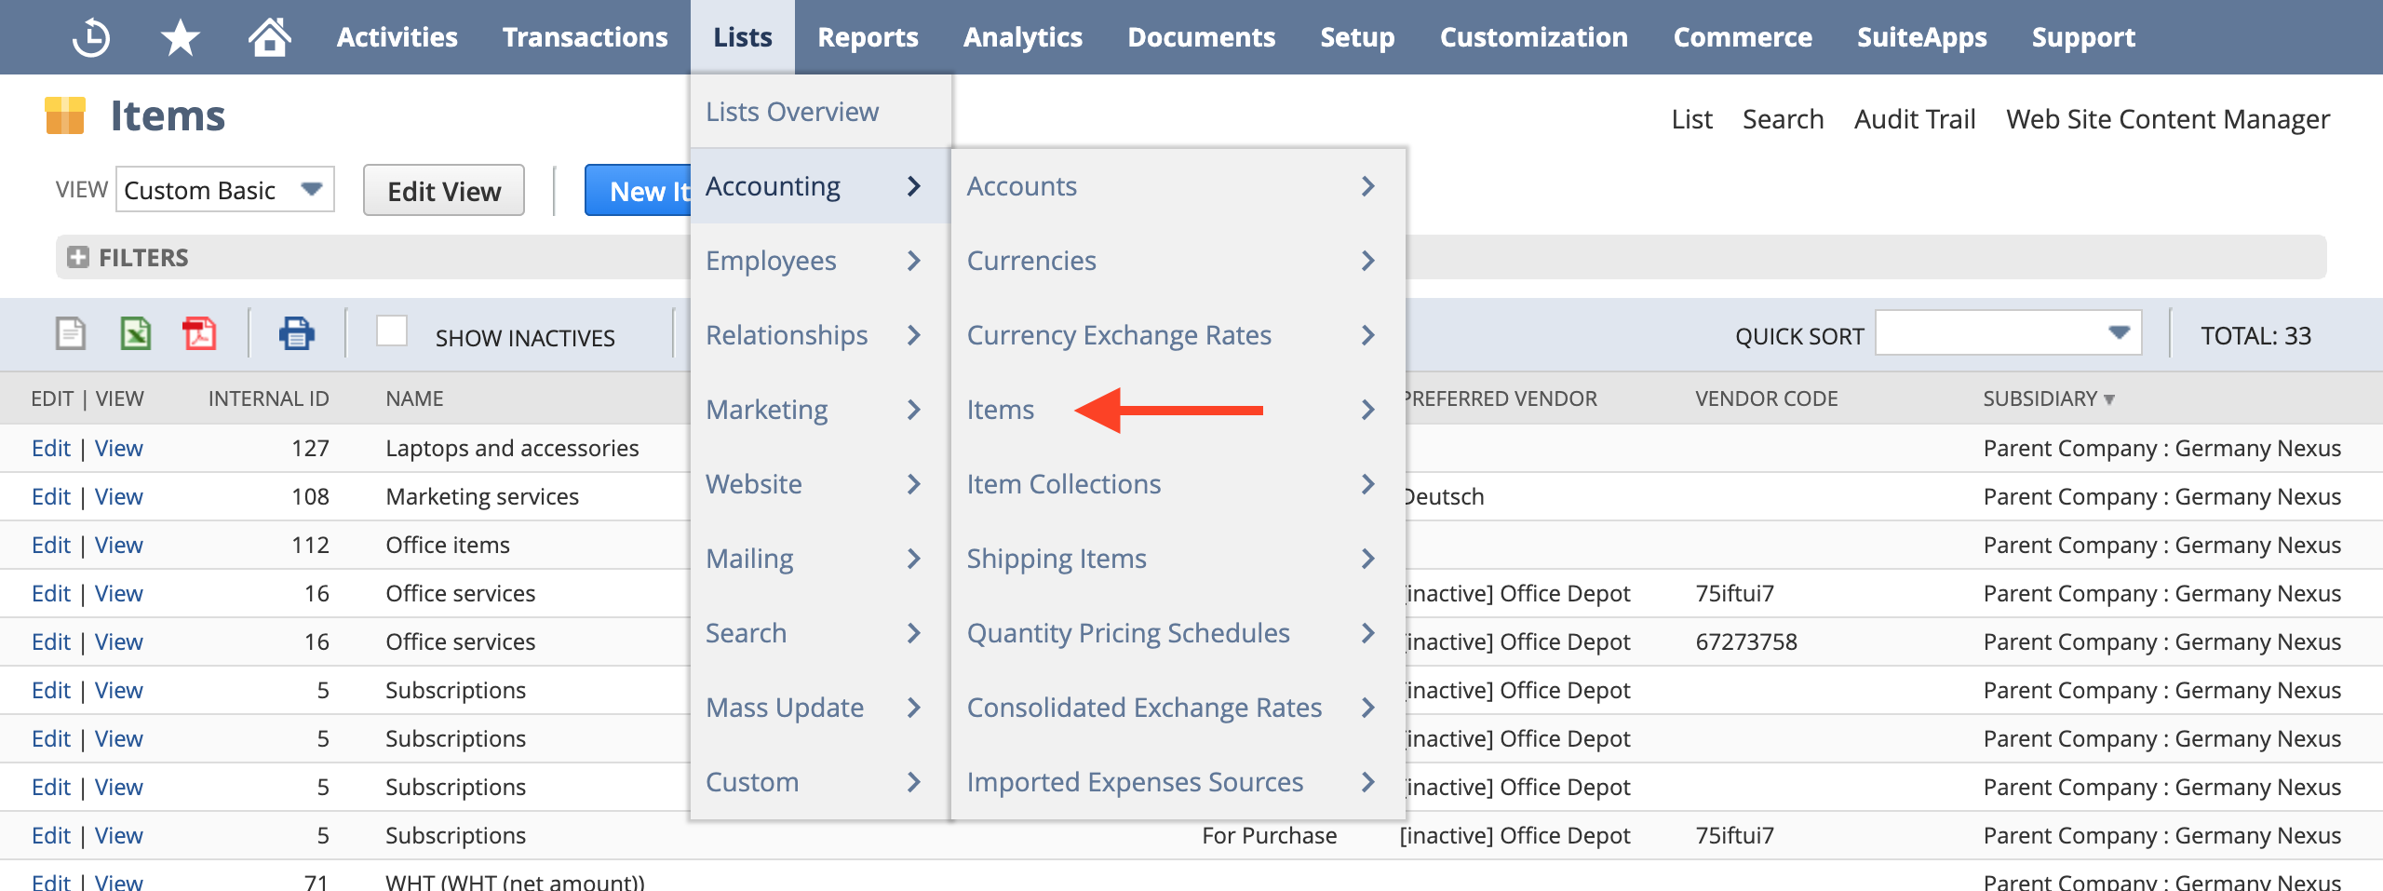The height and width of the screenshot is (891, 2383).
Task: Open the shortcuts star menu
Action: [x=177, y=36]
